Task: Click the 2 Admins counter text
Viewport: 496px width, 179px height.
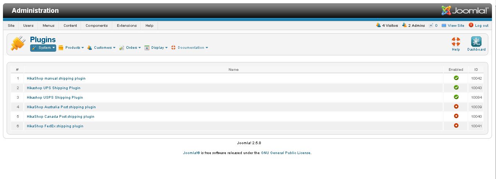Action: [x=417, y=26]
